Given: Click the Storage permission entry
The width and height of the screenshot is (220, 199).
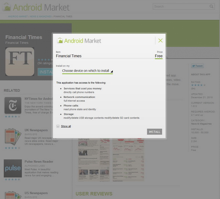Looking at the screenshot, I should (x=102, y=116).
